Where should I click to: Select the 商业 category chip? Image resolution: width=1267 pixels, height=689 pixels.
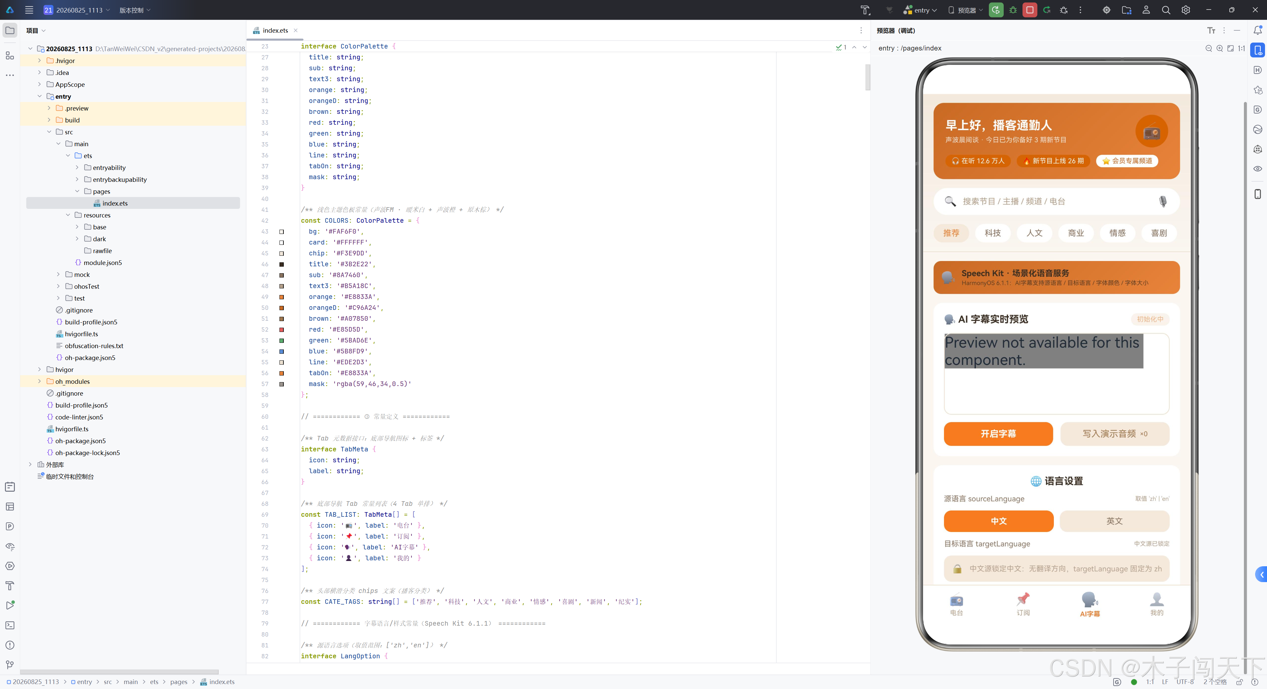pos(1076,233)
